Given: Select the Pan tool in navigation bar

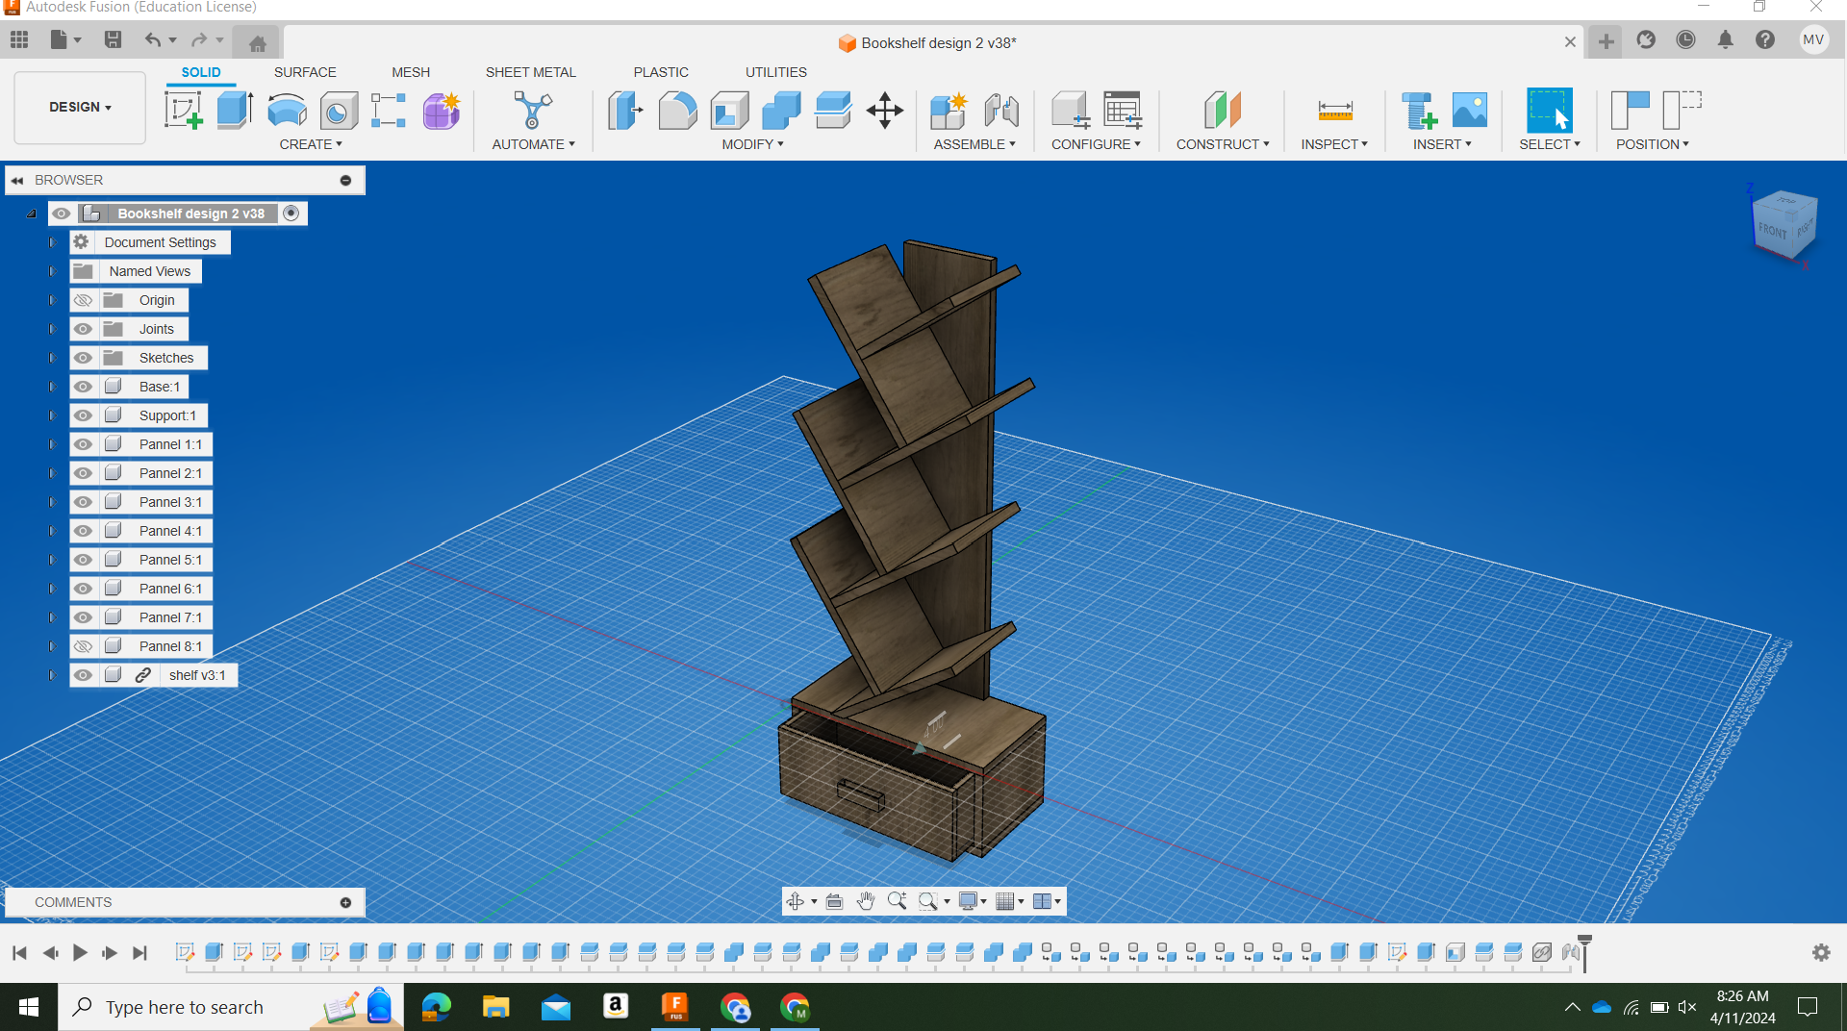Looking at the screenshot, I should pos(865,901).
